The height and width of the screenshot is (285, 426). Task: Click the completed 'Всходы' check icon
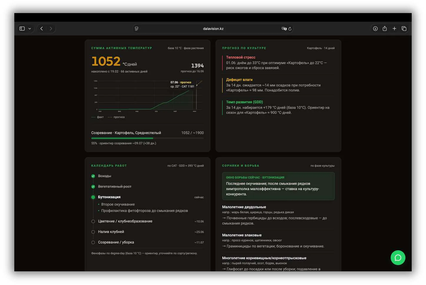93,176
